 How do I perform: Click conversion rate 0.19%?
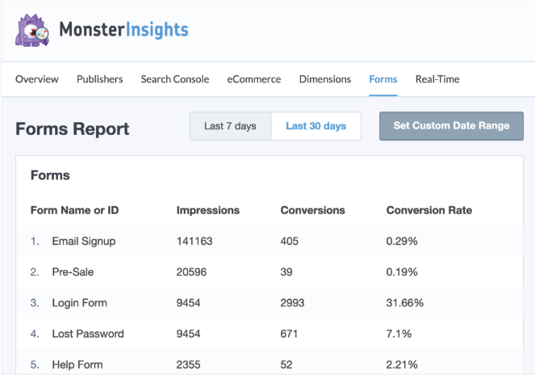click(x=402, y=272)
